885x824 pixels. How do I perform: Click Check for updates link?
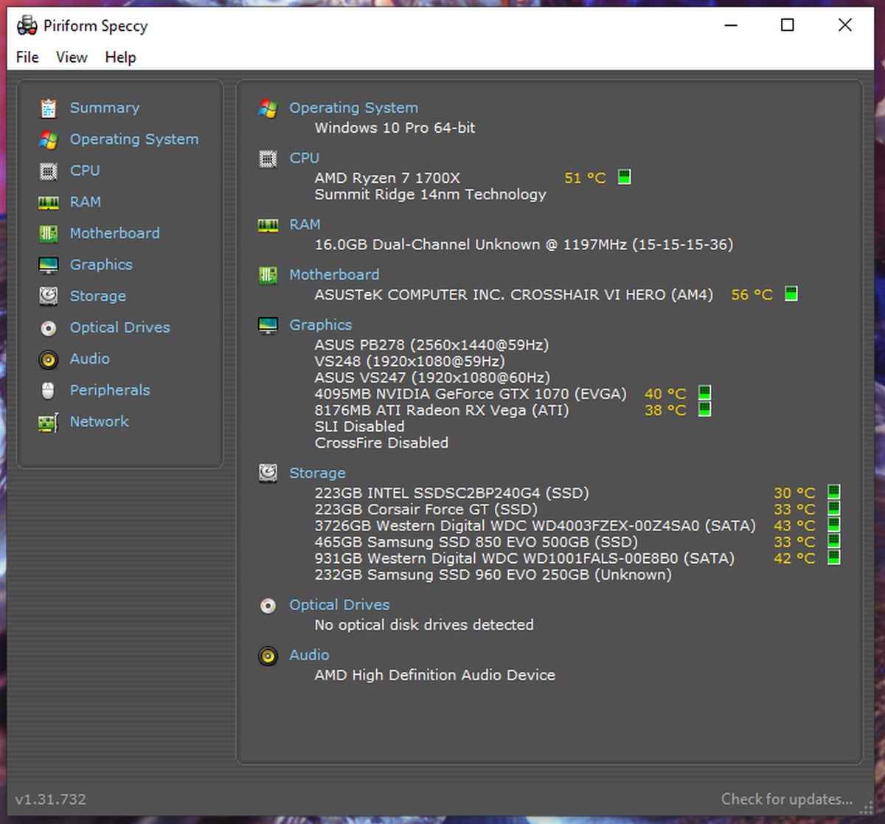[x=787, y=799]
